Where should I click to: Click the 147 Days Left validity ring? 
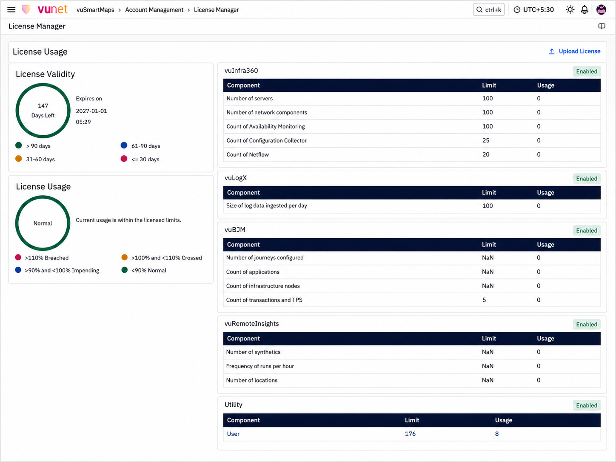click(43, 111)
